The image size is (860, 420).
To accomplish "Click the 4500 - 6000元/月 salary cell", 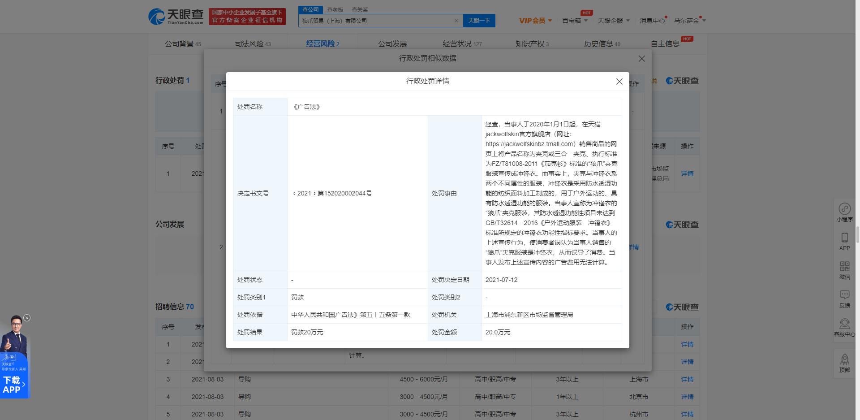I will point(424,379).
